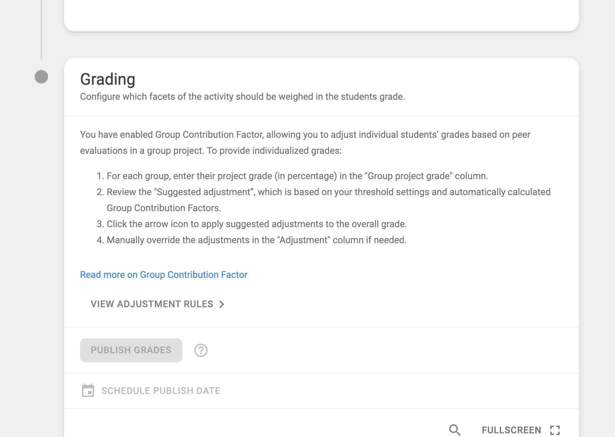
Task: Click the VIEW ADJUSTMENT RULES label
Action: click(152, 304)
